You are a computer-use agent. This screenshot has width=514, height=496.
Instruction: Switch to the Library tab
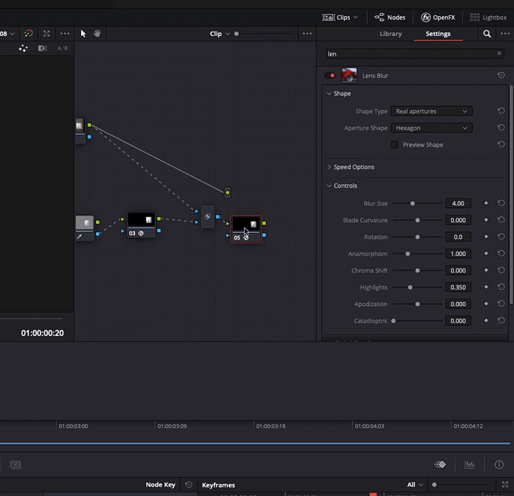(x=390, y=34)
